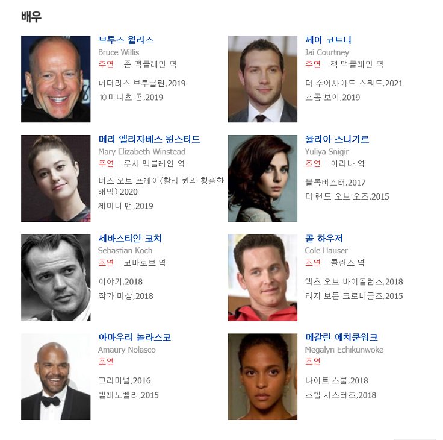The height and width of the screenshot is (440, 443).
Task: Open the 머더리스 브루클린,2019 filmography entry
Action: coord(142,83)
